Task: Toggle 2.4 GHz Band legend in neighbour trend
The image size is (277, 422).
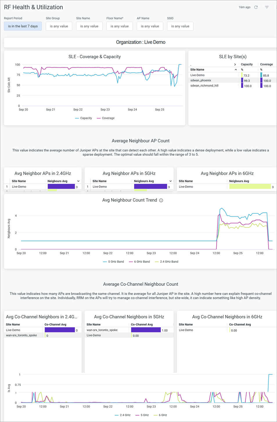Action: pyautogui.click(x=167, y=262)
